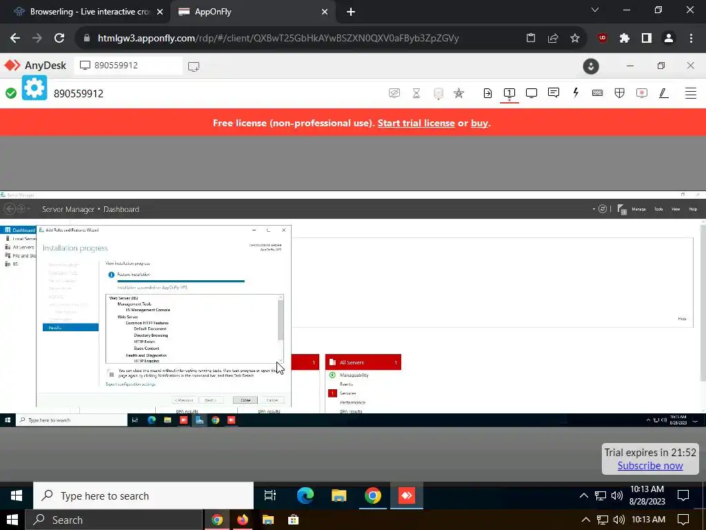Screen dimensions: 706x530
Task: Select IIS in Server Manager sidebar
Action: click(x=12, y=264)
